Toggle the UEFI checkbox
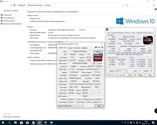157x125 pixels. coord(97,63)
